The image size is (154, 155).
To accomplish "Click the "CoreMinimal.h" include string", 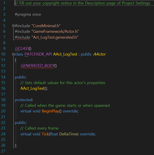I will click(x=46, y=26).
